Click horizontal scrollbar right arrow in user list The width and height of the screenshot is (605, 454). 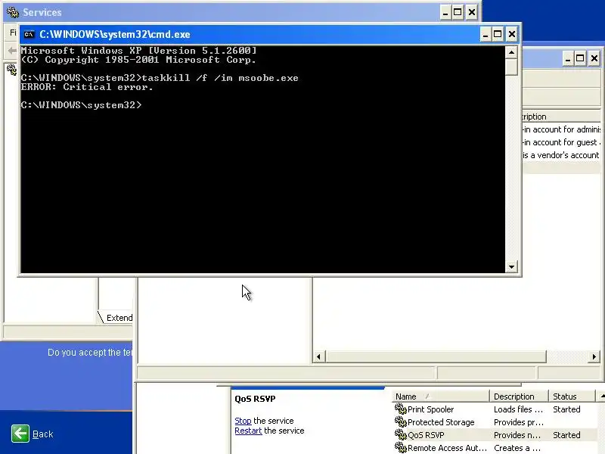594,356
